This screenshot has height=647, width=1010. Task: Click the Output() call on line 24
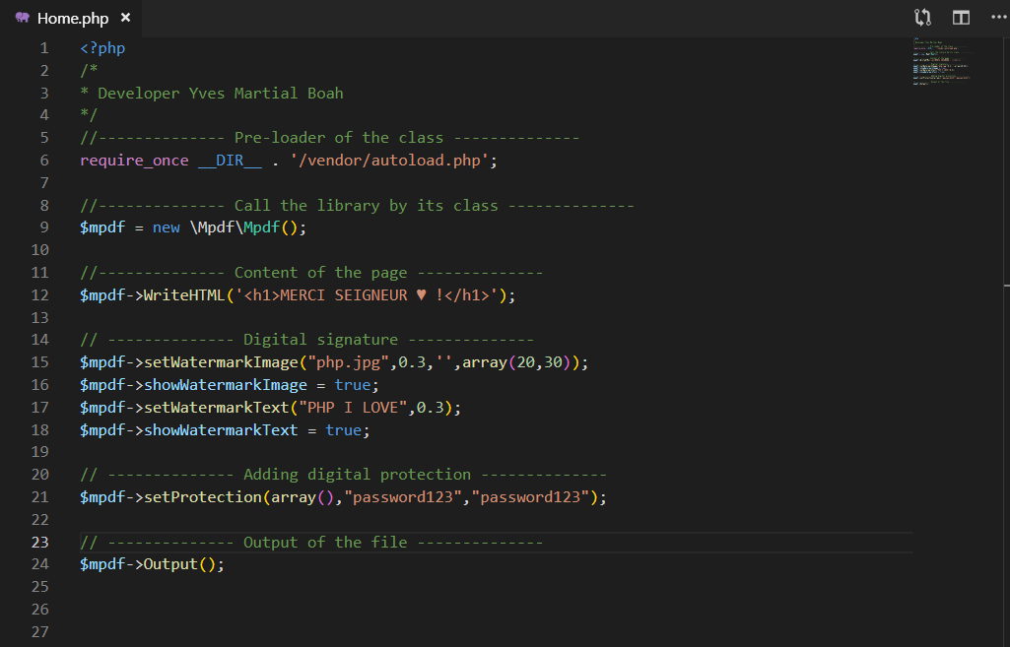pyautogui.click(x=179, y=564)
